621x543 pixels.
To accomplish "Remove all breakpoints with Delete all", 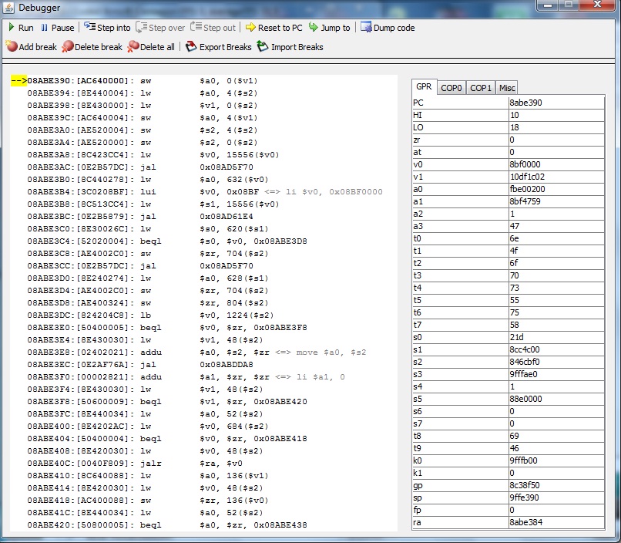I will pyautogui.click(x=151, y=47).
